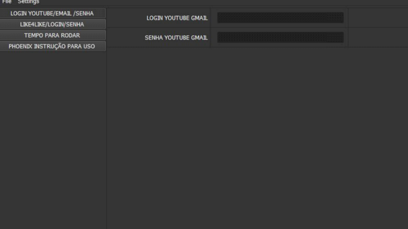
Task: Click the column divider before the login field
Action: (x=211, y=18)
